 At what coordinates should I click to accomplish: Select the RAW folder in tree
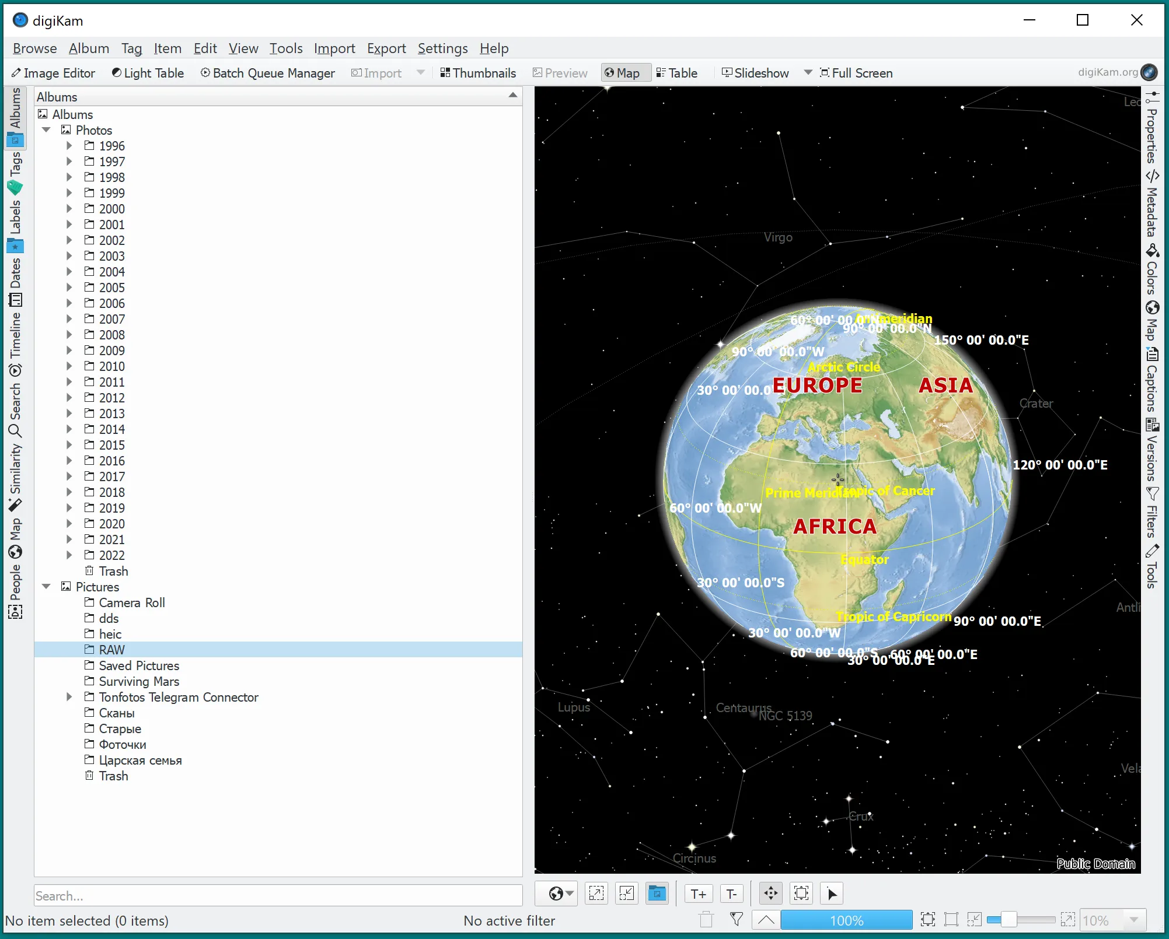pyautogui.click(x=112, y=650)
